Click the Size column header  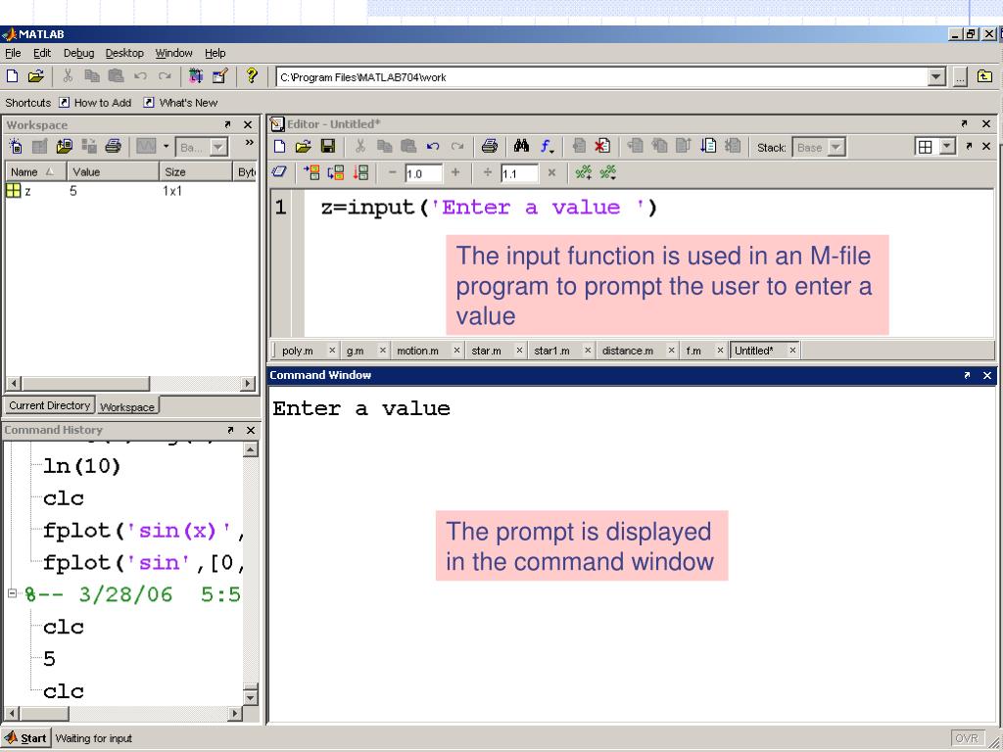195,172
